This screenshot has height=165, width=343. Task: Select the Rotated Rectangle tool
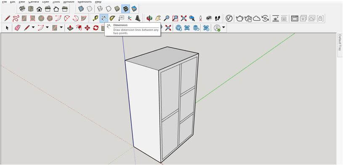[x=32, y=18]
